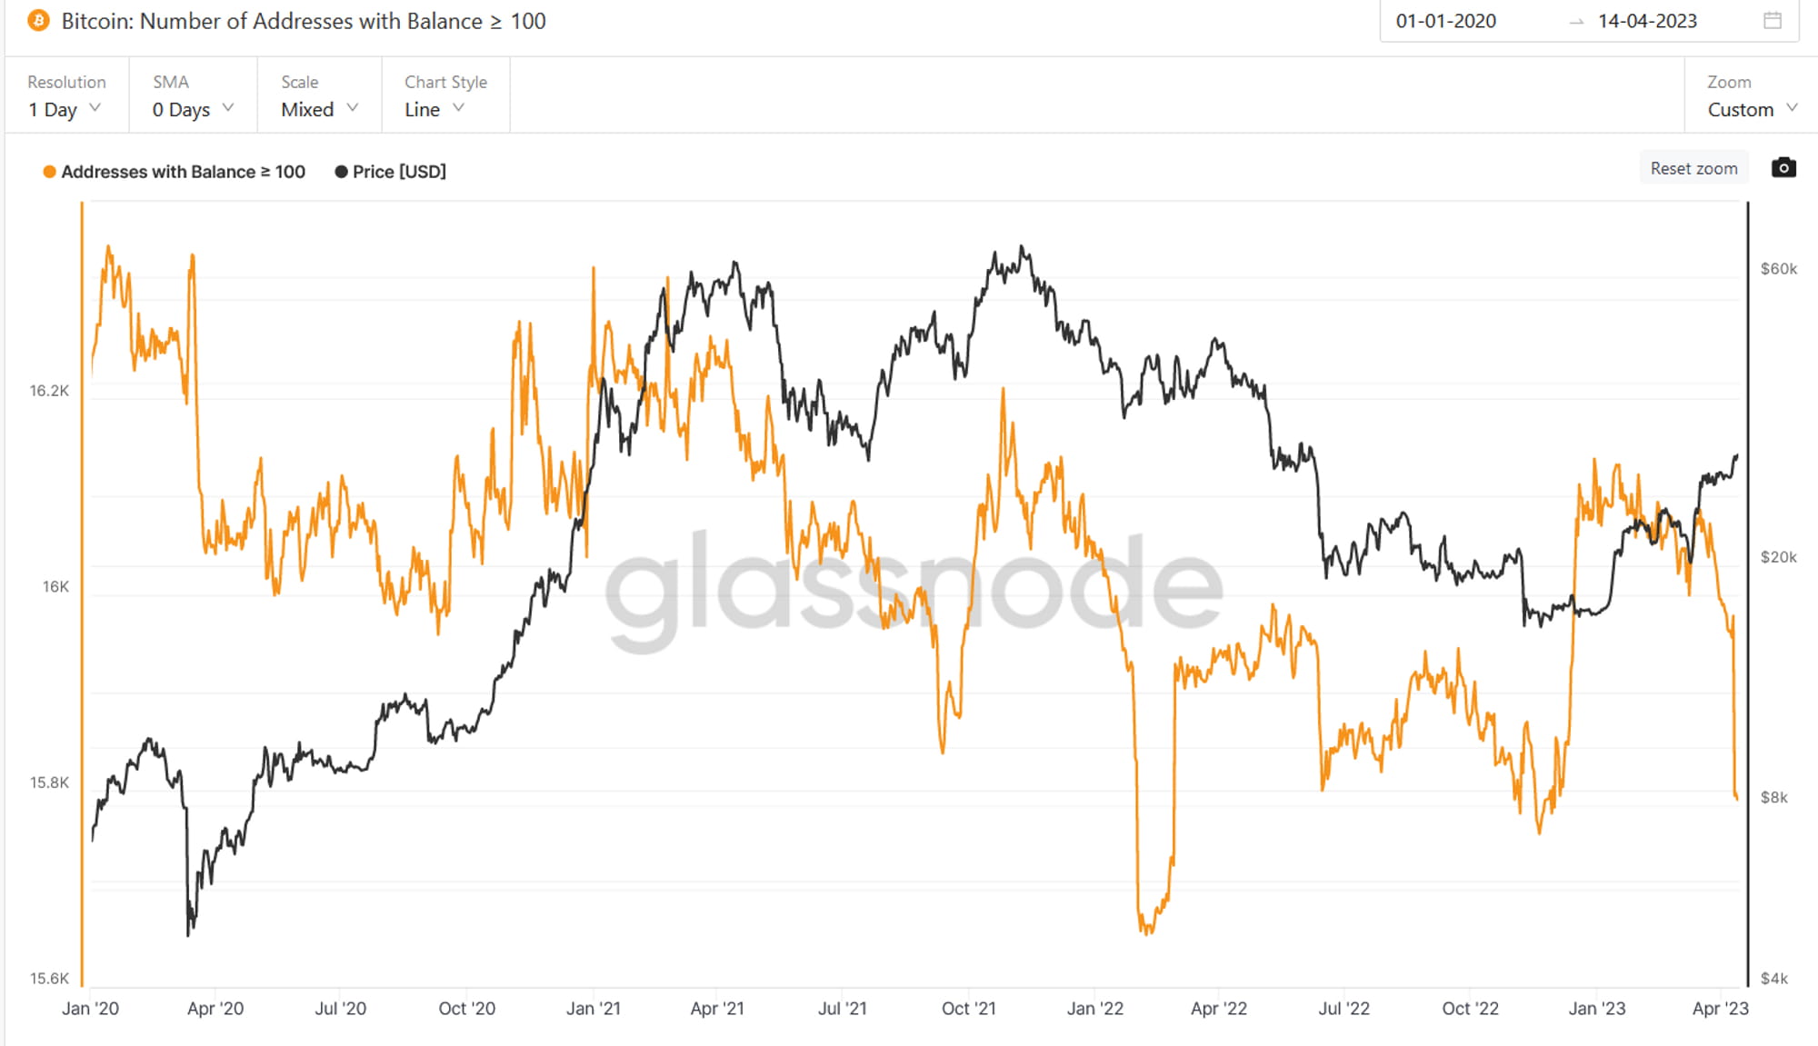Viewport: 1818px width, 1046px height.
Task: Toggle Addresses with Balance ≥ 100 series
Action: pos(175,172)
